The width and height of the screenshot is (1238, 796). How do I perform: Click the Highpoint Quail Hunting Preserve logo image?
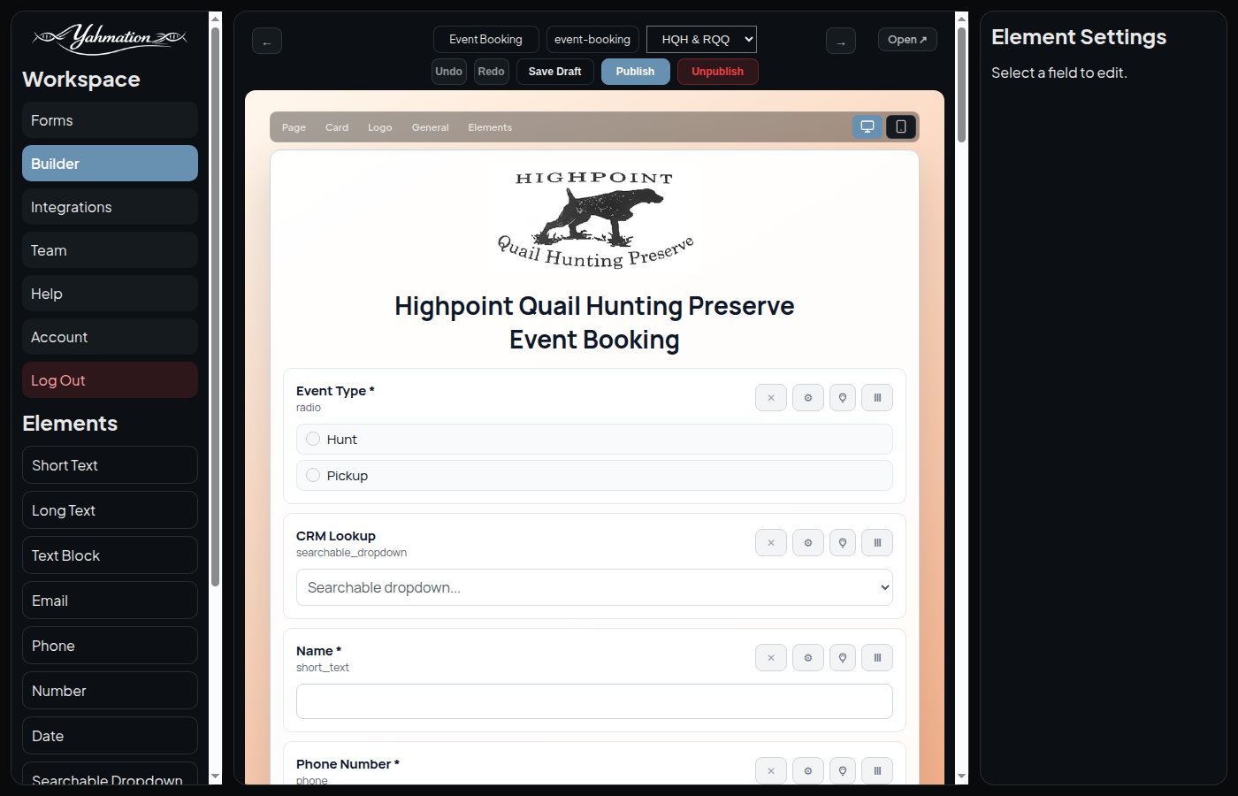click(x=594, y=218)
